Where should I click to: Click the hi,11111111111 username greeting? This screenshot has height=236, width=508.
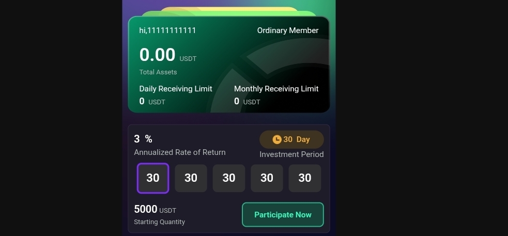(x=167, y=30)
